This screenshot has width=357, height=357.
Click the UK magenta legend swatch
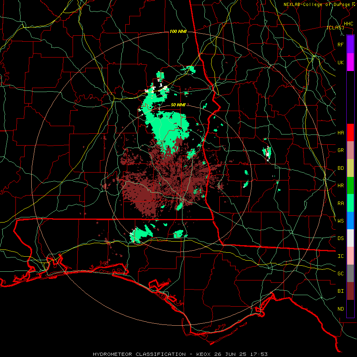[x=350, y=62]
